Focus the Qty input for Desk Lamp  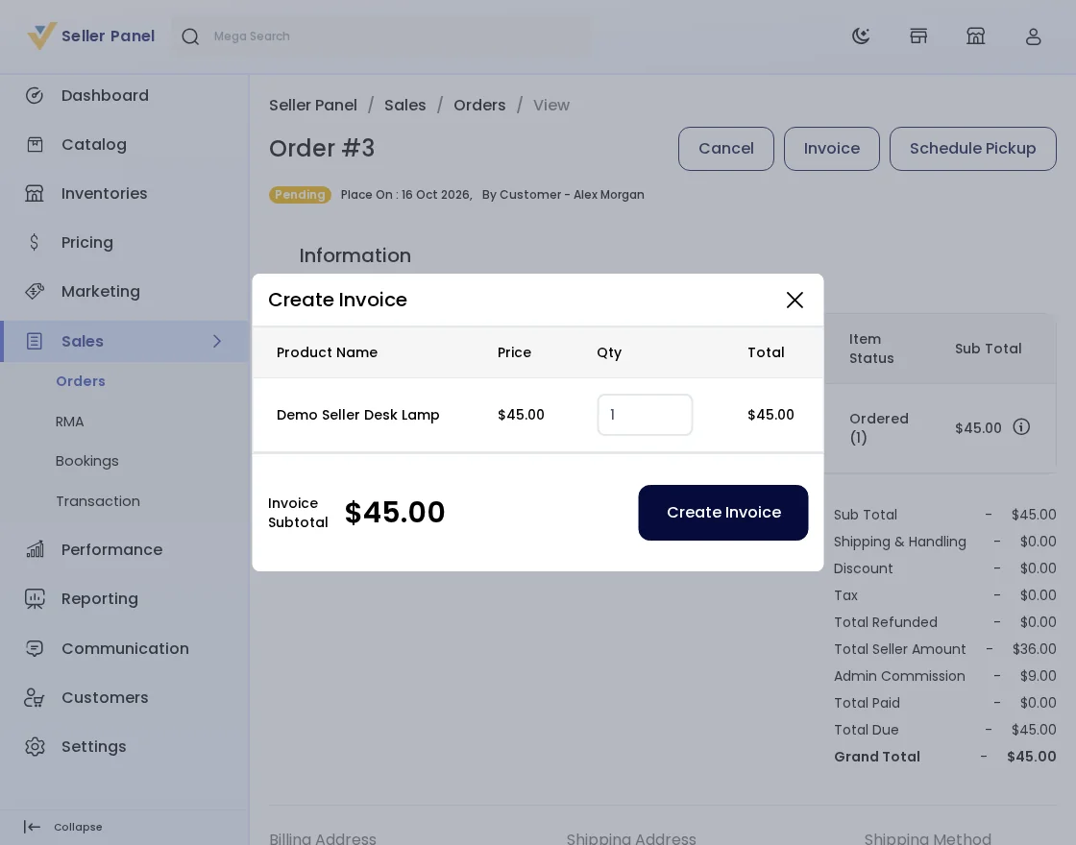(645, 415)
